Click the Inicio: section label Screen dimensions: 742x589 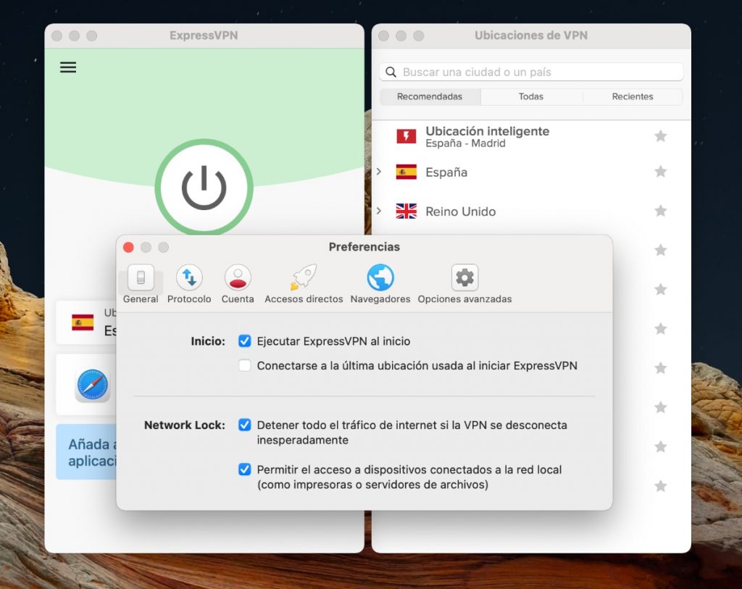click(x=208, y=341)
